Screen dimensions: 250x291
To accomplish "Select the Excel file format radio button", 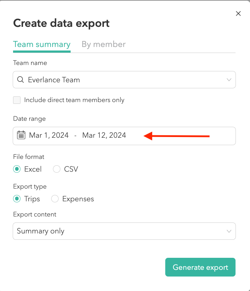I will [17, 169].
